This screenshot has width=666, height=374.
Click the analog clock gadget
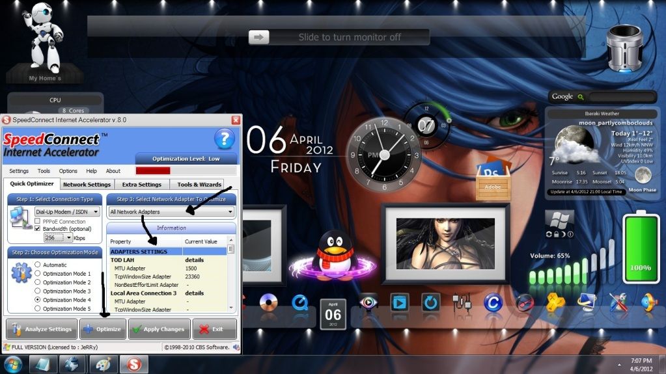384,155
